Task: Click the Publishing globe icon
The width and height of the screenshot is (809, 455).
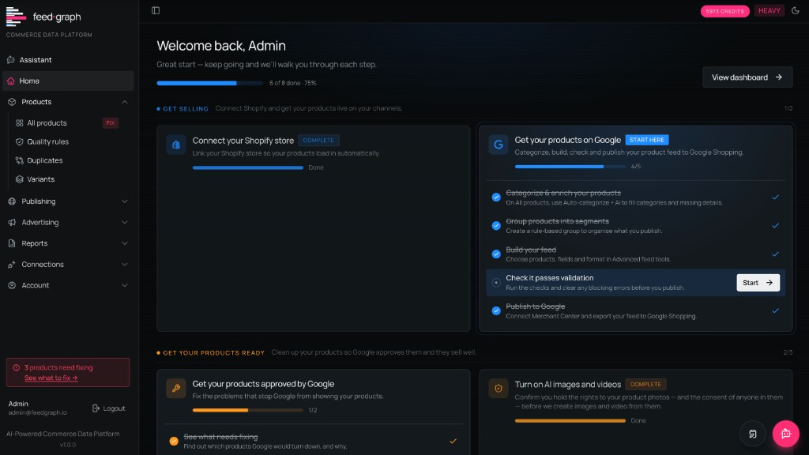Action: tap(12, 201)
